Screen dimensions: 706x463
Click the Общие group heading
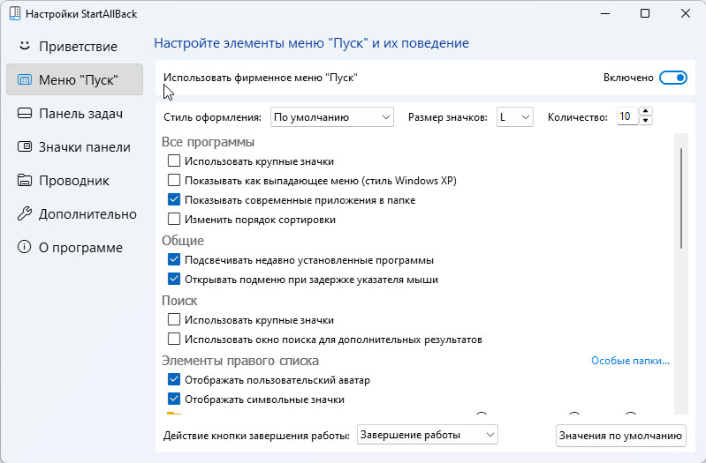pyautogui.click(x=183, y=241)
